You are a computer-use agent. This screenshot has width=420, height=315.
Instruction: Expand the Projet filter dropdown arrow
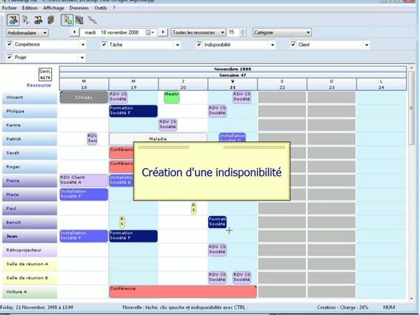pos(82,58)
